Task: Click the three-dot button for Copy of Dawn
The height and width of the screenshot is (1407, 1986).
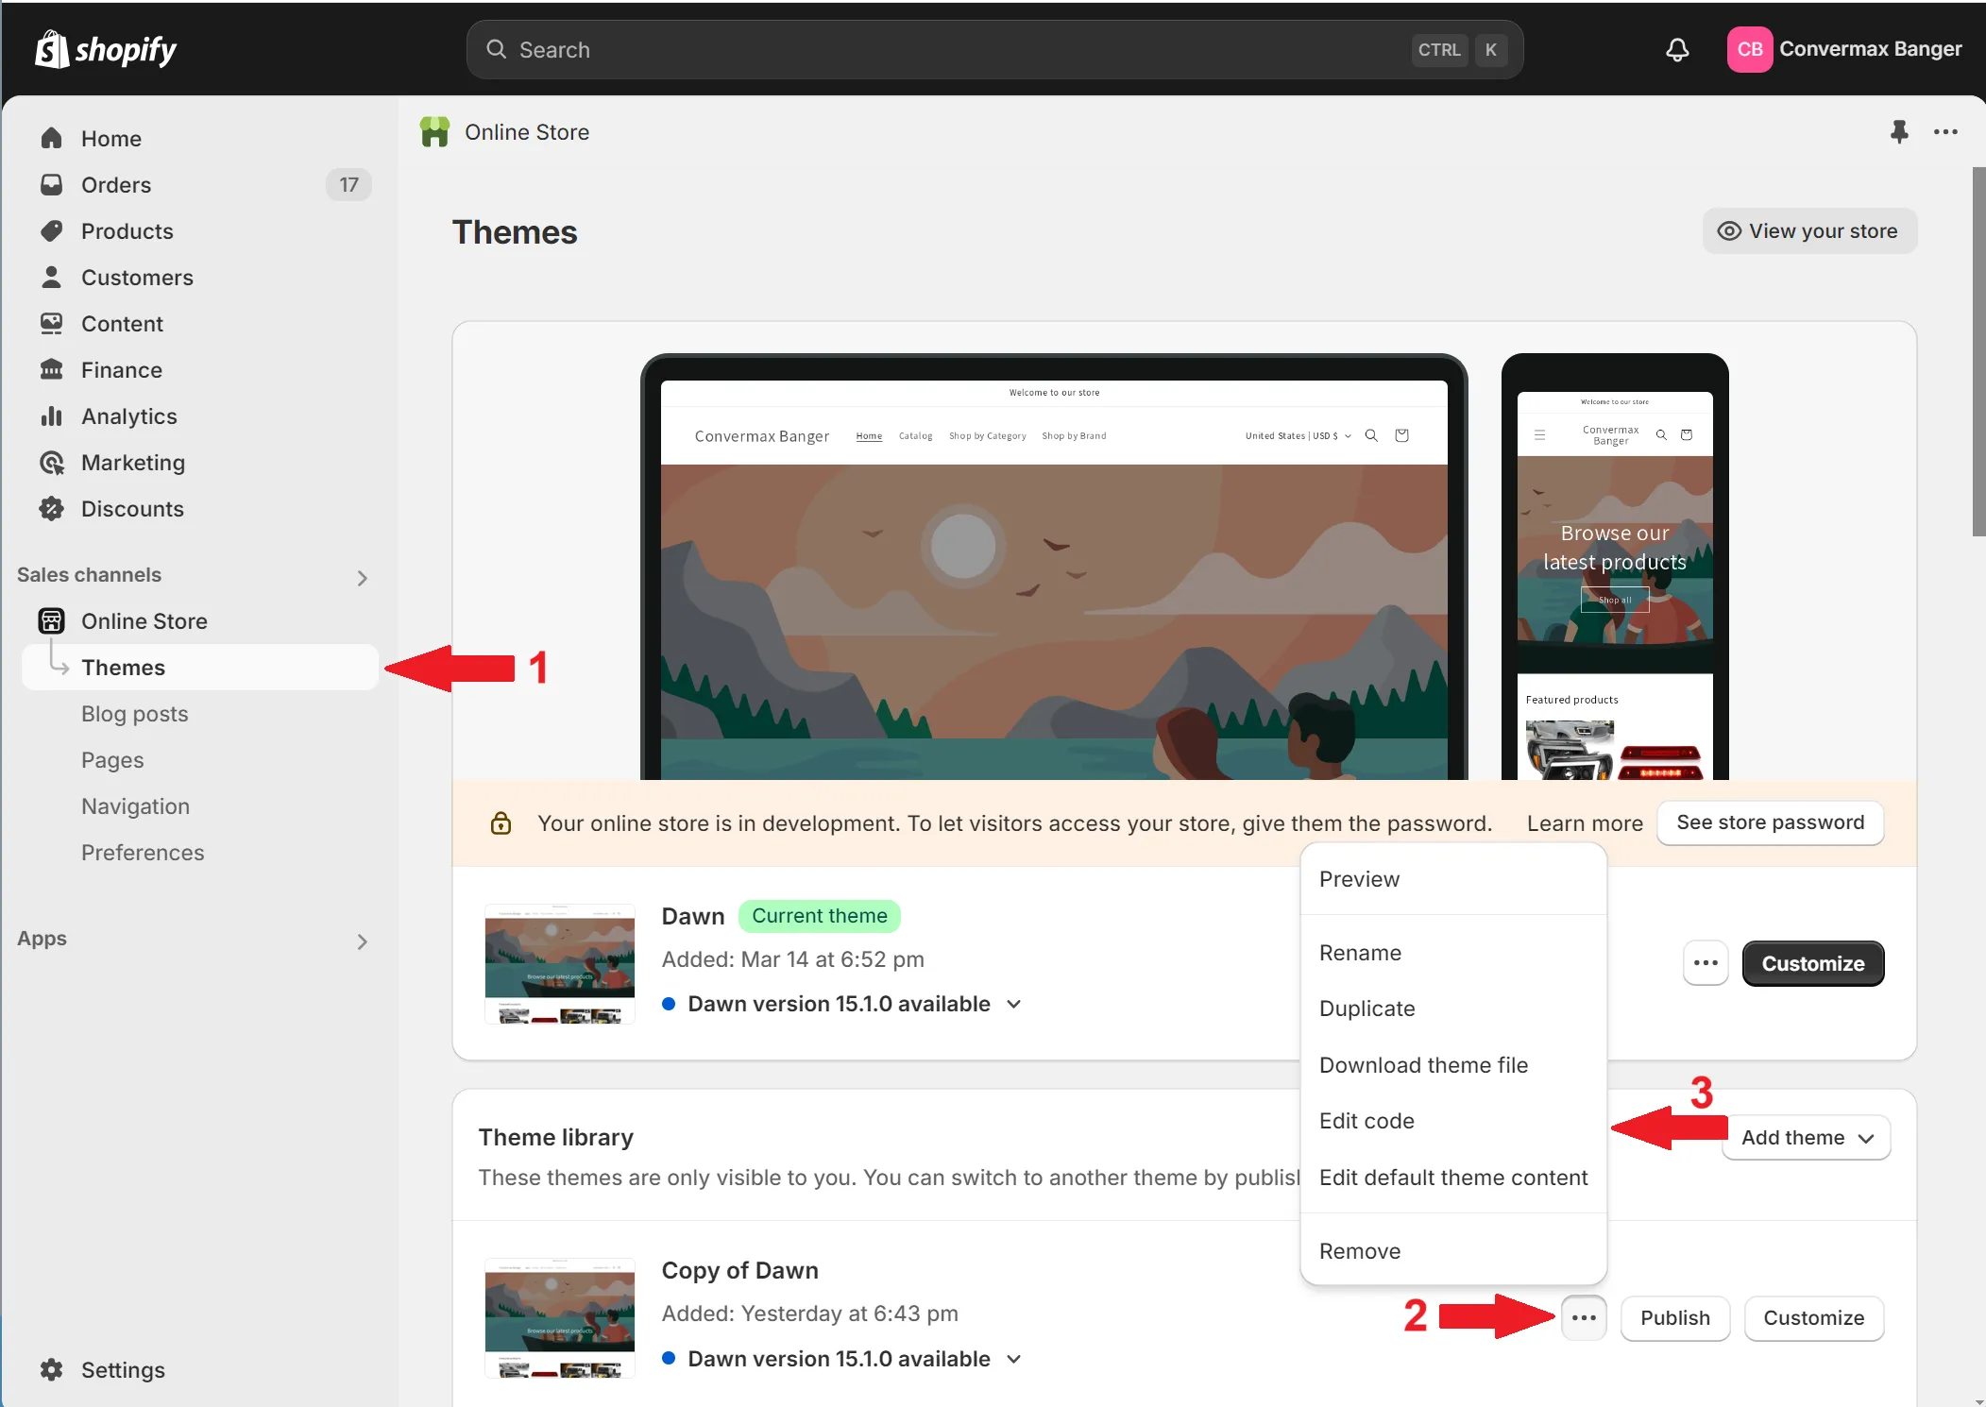Action: 1584,1317
